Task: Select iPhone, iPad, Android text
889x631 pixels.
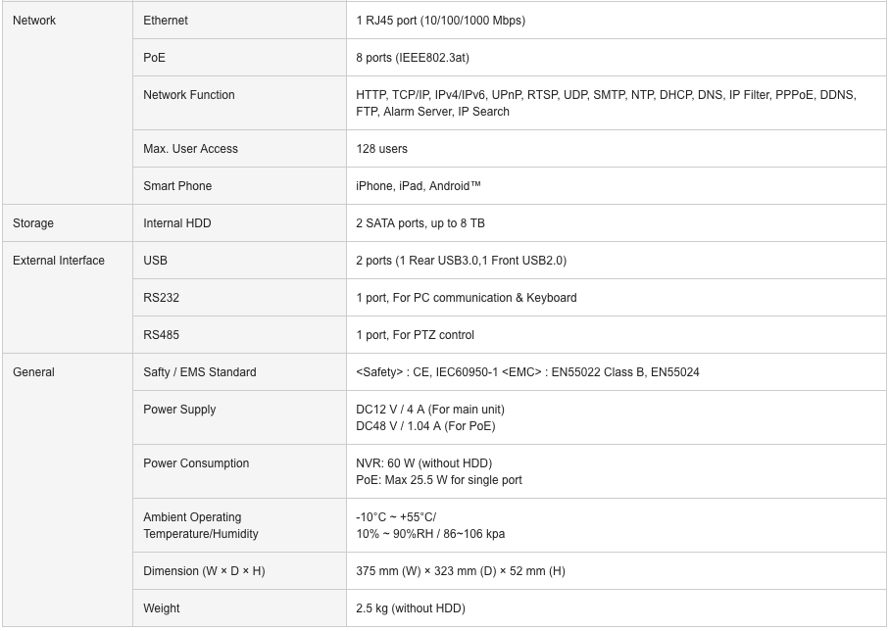Action: [419, 186]
